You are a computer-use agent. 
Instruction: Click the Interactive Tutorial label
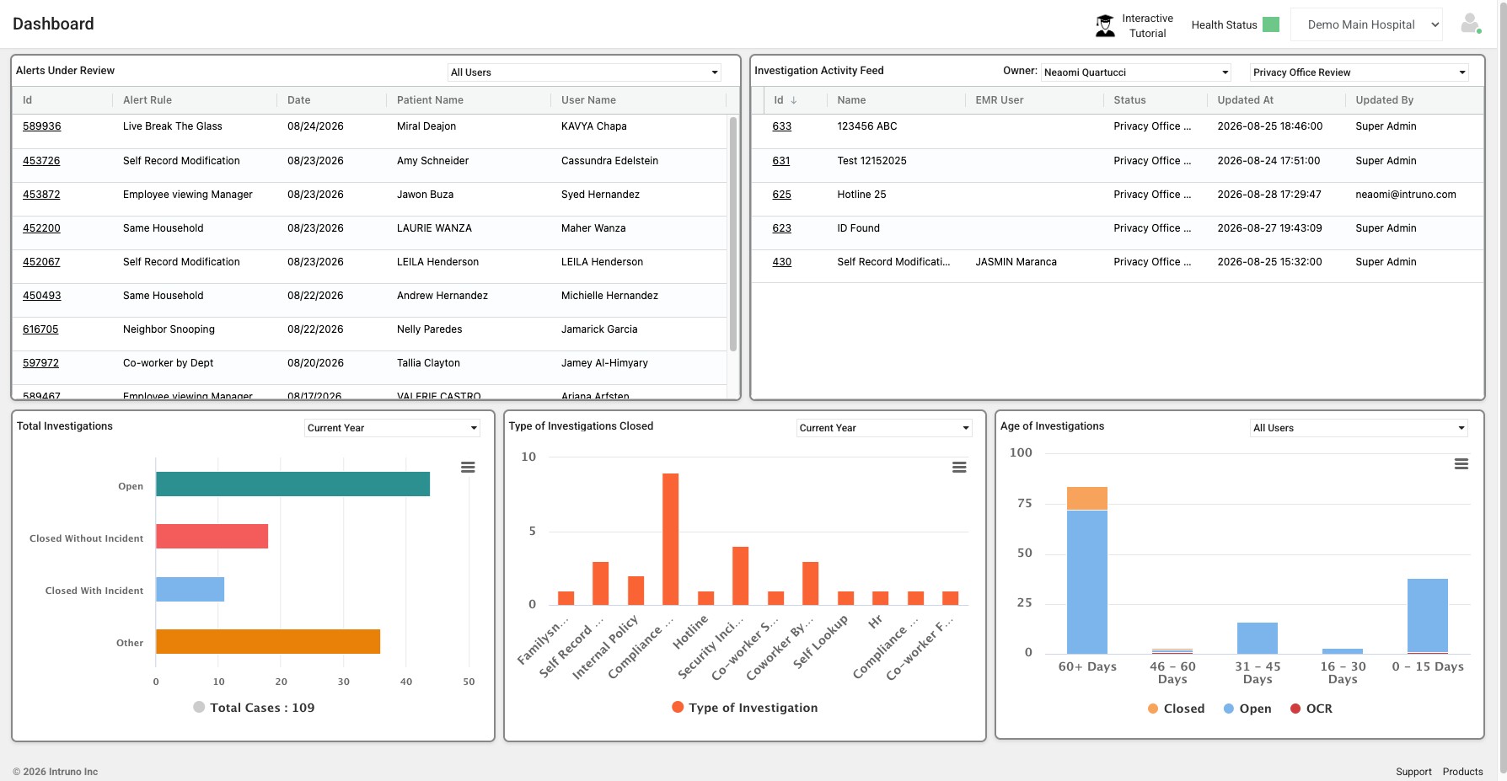1147,26
